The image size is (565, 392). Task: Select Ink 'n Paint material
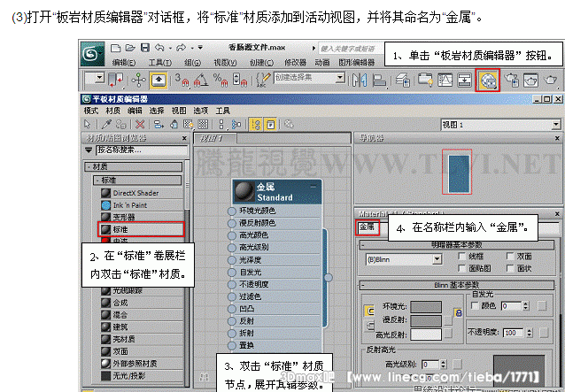tap(142, 205)
